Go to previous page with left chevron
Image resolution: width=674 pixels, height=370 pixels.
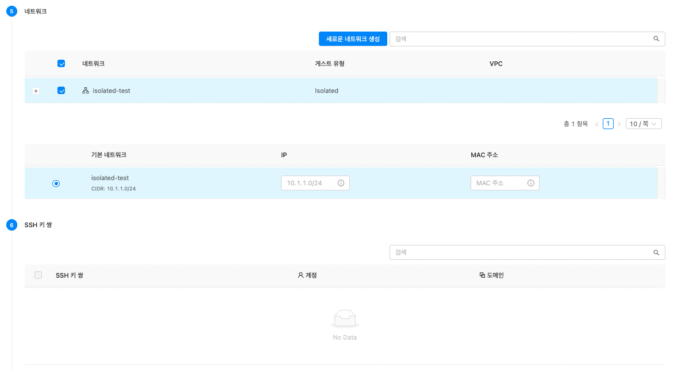(596, 124)
